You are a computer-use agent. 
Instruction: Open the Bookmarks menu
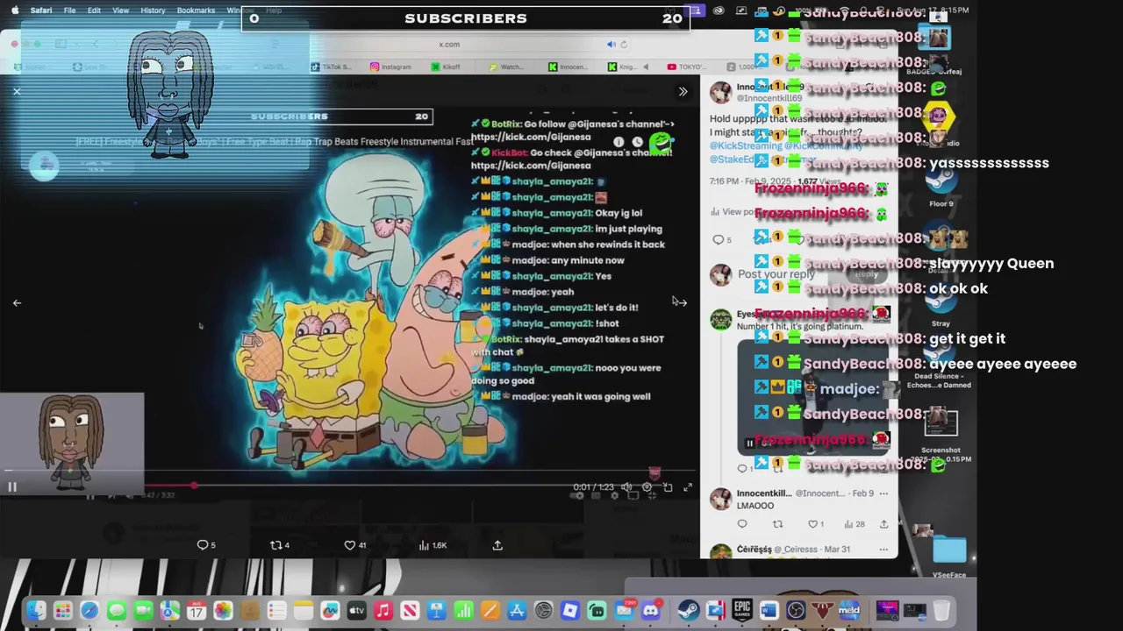(x=196, y=11)
